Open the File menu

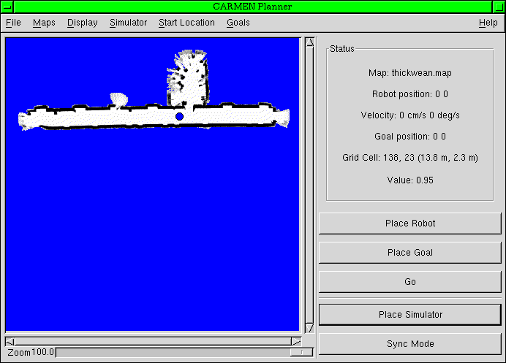(x=13, y=23)
